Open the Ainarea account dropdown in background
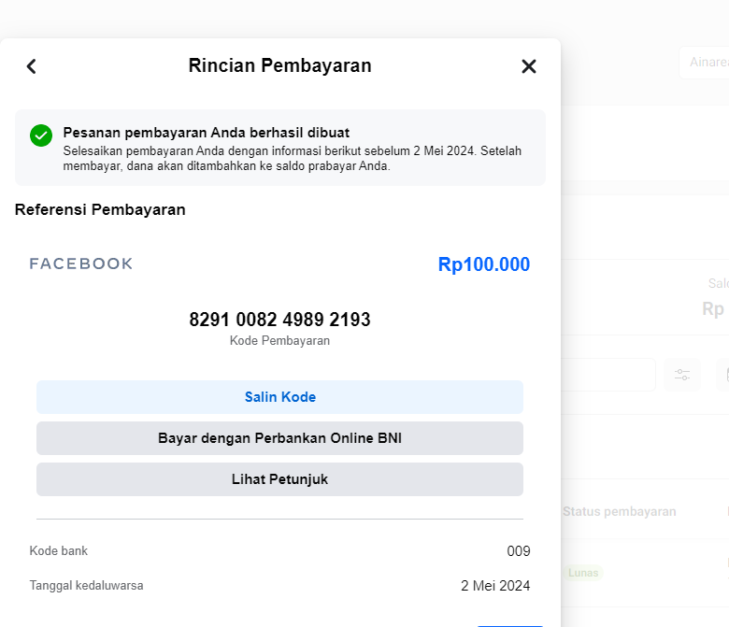 point(704,63)
